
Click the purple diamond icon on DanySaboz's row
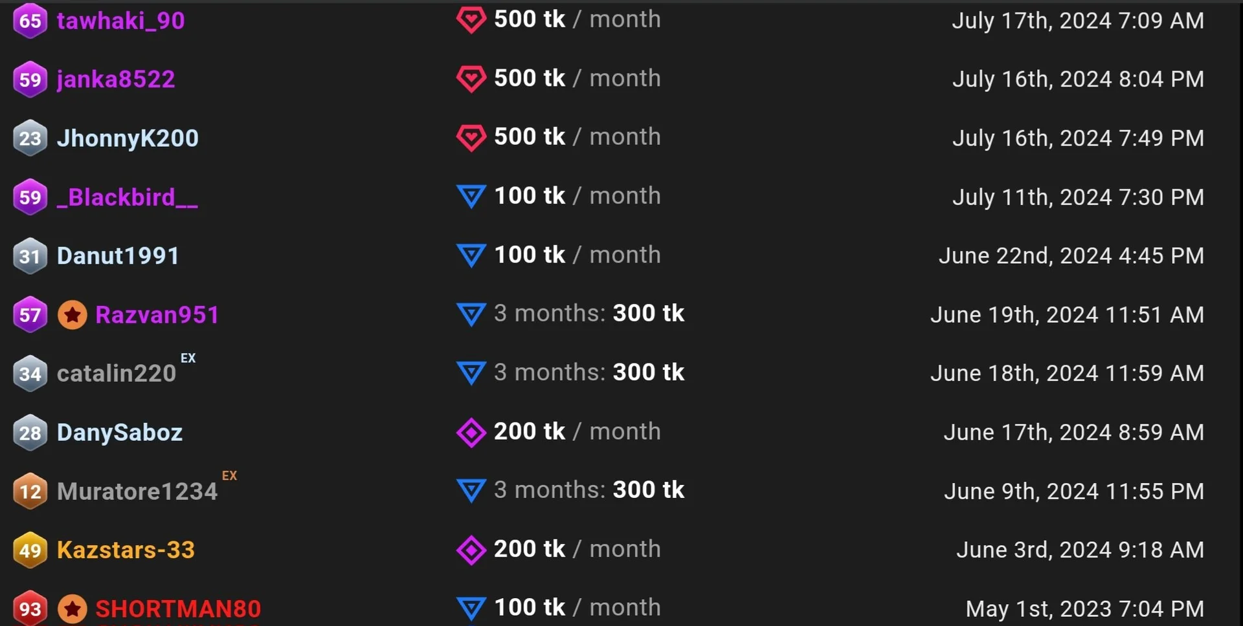pos(471,433)
